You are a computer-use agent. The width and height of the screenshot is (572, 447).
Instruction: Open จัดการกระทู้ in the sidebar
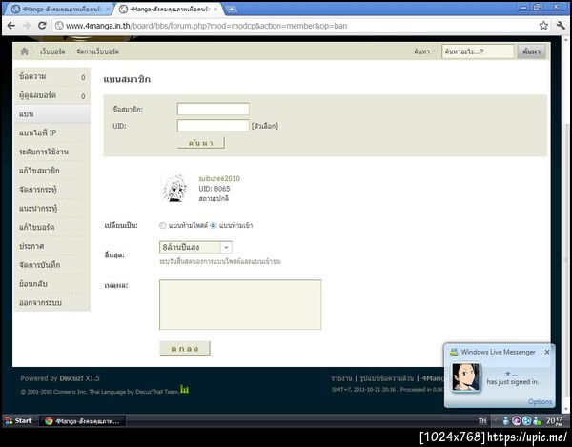[x=51, y=190]
